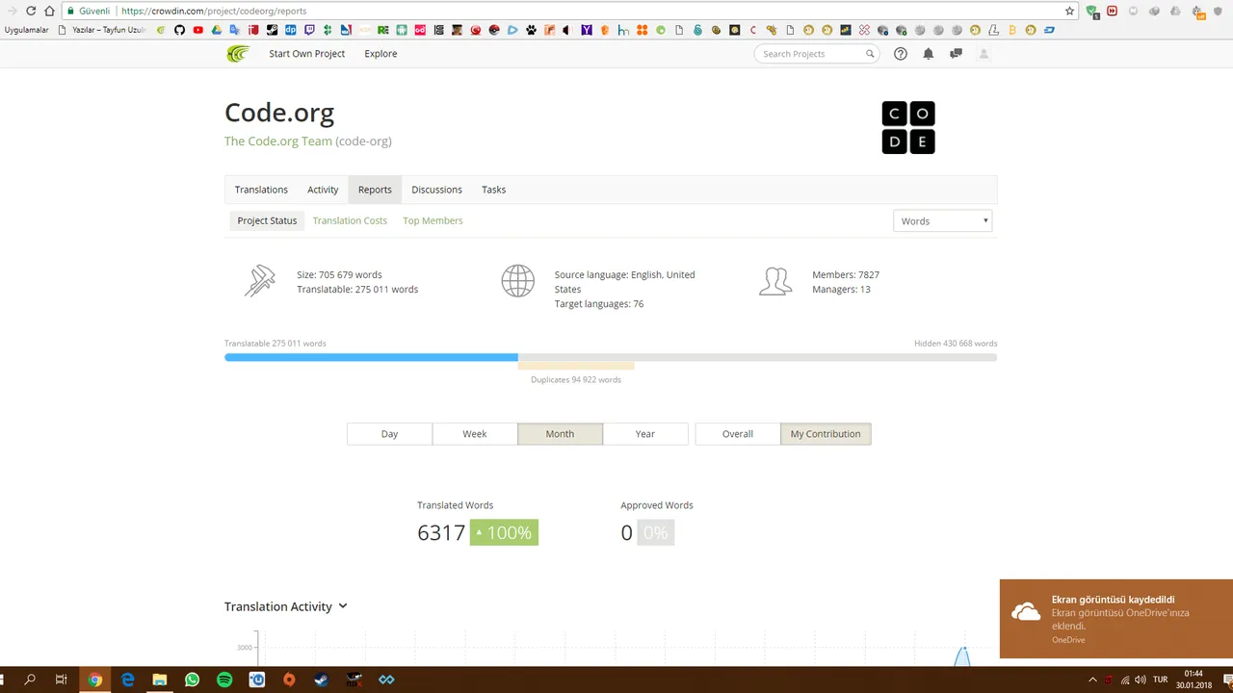Open WhatsApp from taskbar
This screenshot has height=693, width=1233.
(x=192, y=680)
